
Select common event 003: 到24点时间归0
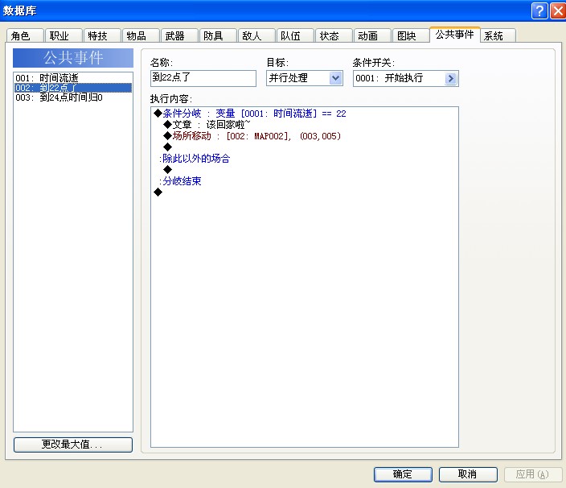[x=73, y=97]
